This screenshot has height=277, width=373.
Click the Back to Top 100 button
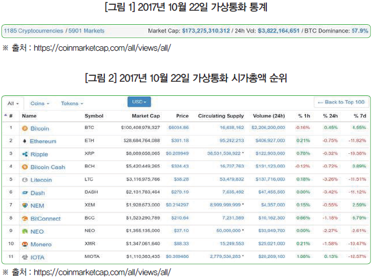[x=341, y=102]
